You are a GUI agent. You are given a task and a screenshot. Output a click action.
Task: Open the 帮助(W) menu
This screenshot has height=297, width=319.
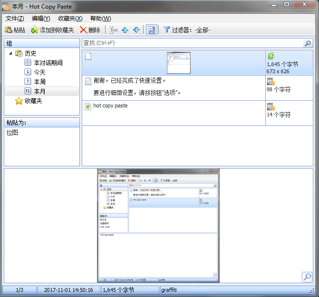101,19
